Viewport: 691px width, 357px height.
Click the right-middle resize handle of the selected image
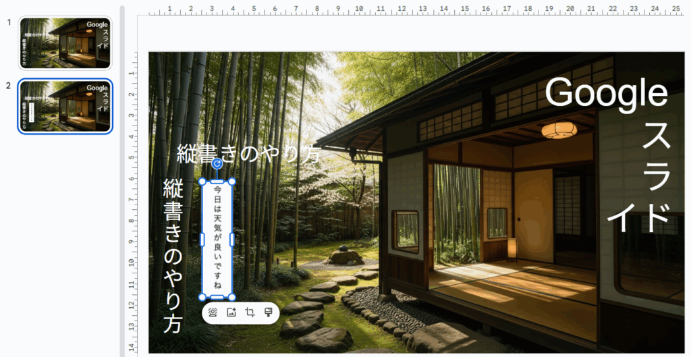click(x=232, y=240)
